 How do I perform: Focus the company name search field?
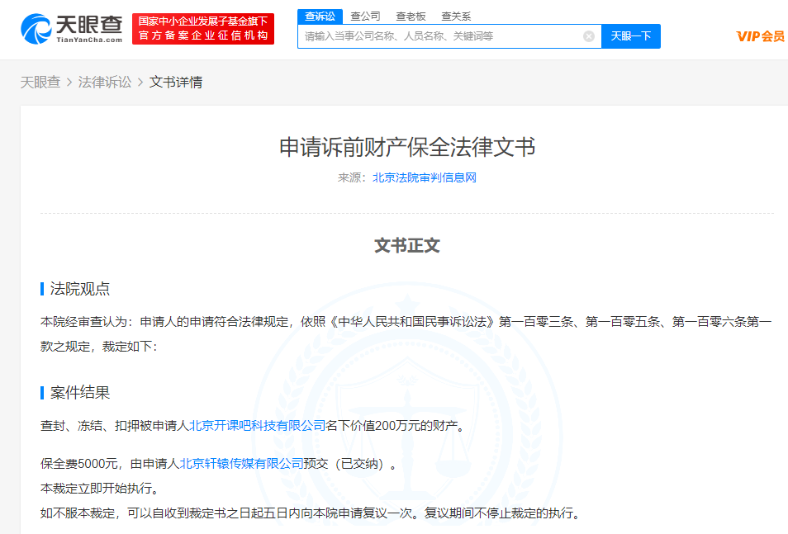(442, 36)
